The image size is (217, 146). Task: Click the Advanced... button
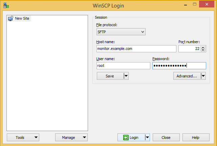[x=187, y=76]
